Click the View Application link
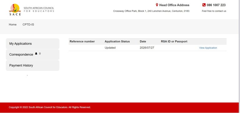This screenshot has width=240, height=113. coord(208,48)
